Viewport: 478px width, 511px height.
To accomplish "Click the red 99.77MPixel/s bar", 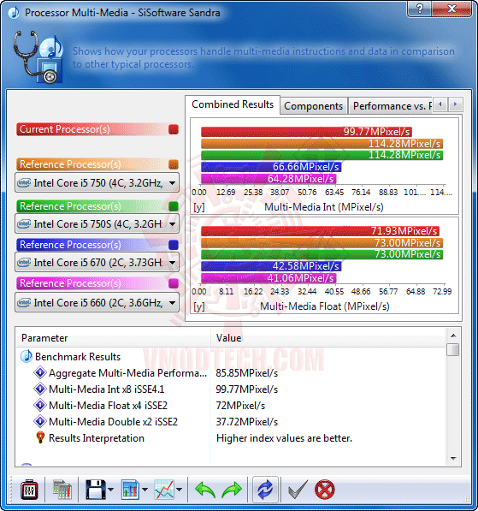I will (306, 132).
